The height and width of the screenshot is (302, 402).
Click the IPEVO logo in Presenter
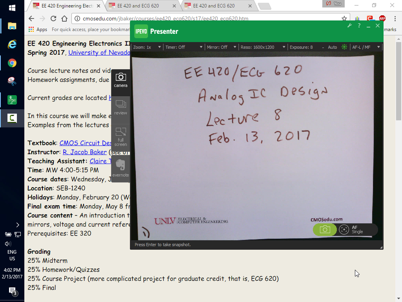[x=141, y=31]
